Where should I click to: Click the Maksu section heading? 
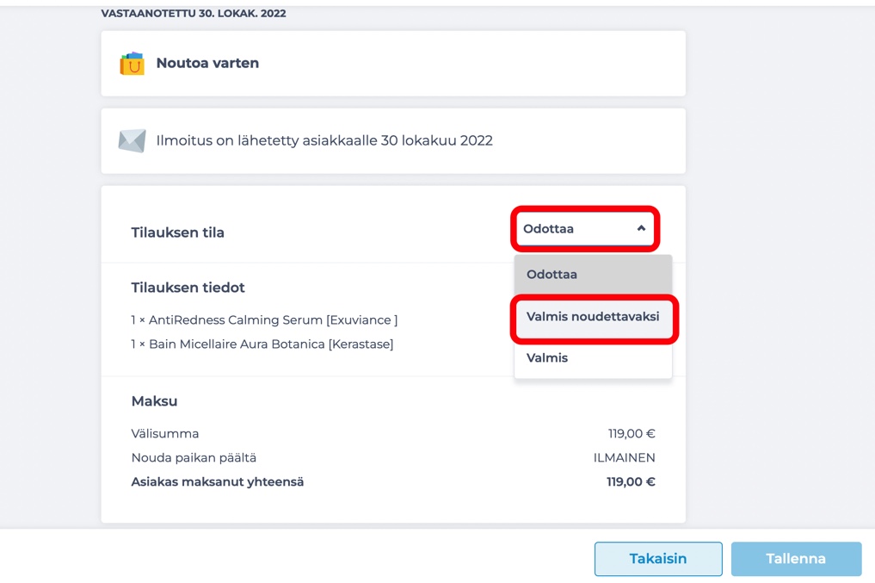pyautogui.click(x=154, y=401)
